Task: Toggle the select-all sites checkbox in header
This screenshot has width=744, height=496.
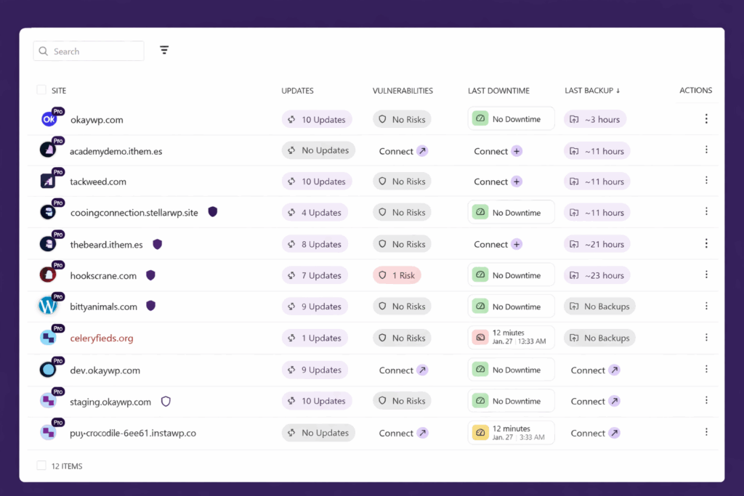Action: pos(41,89)
